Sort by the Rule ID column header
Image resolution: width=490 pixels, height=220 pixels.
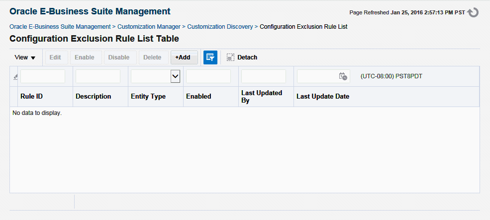[x=45, y=97]
